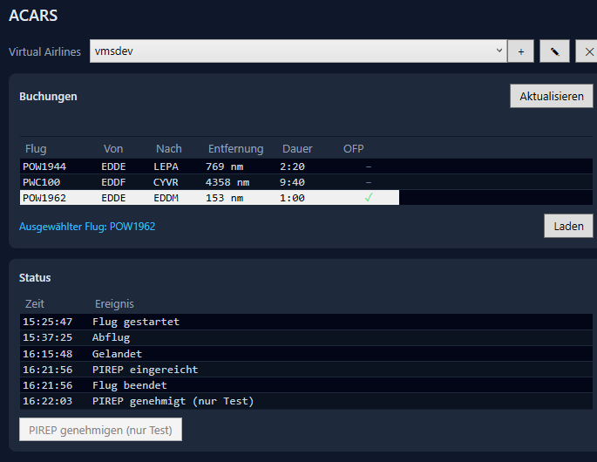
Task: Click the Dauer column header
Action: point(297,148)
